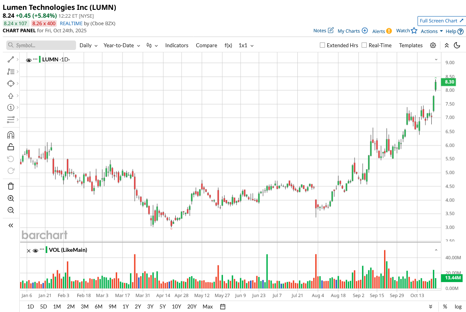The width and height of the screenshot is (466, 312).
Task: Collapse chart toolbar with double chevron
Action: (x=447, y=45)
